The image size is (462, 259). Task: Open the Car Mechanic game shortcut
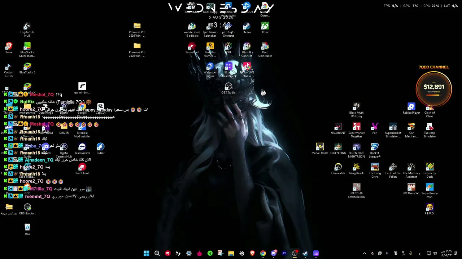pos(411,130)
